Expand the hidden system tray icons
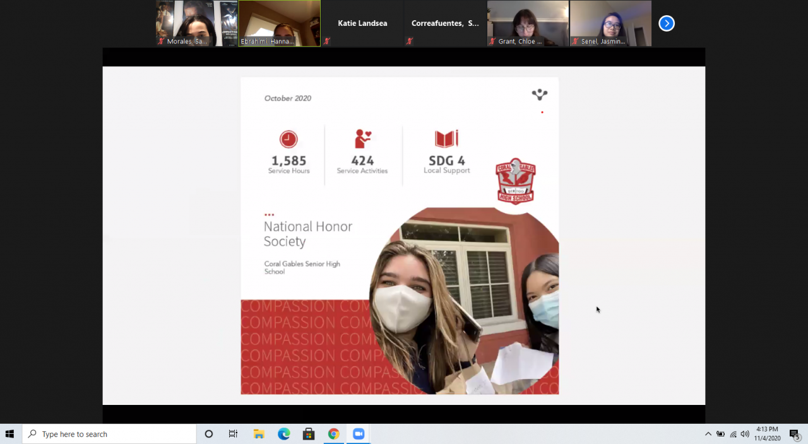Image resolution: width=808 pixels, height=444 pixels. click(708, 434)
